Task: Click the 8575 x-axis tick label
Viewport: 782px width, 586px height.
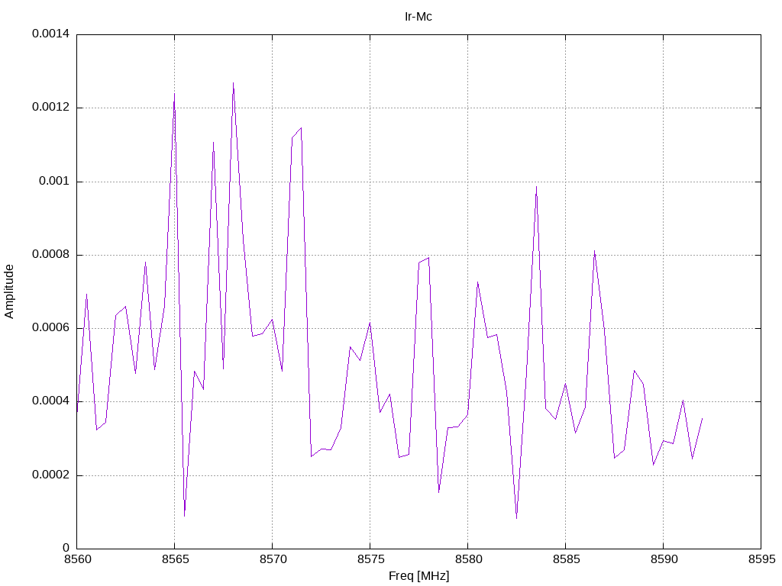Action: [370, 559]
